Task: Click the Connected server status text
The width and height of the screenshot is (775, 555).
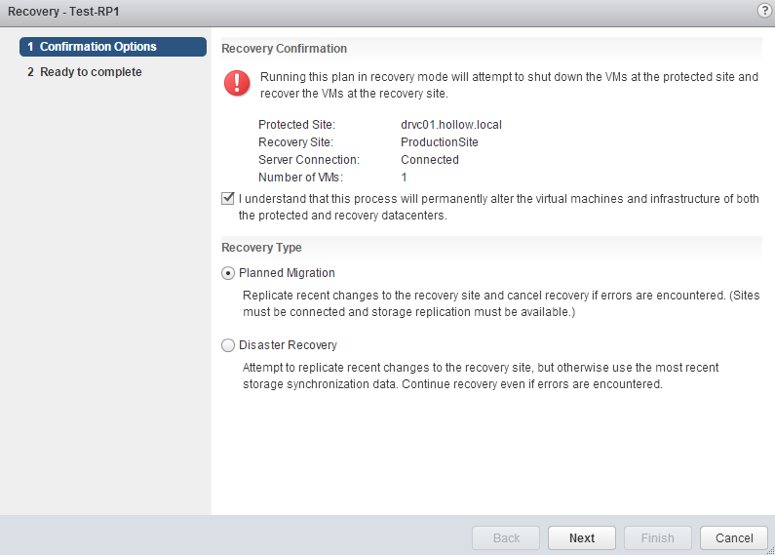Action: 430,160
